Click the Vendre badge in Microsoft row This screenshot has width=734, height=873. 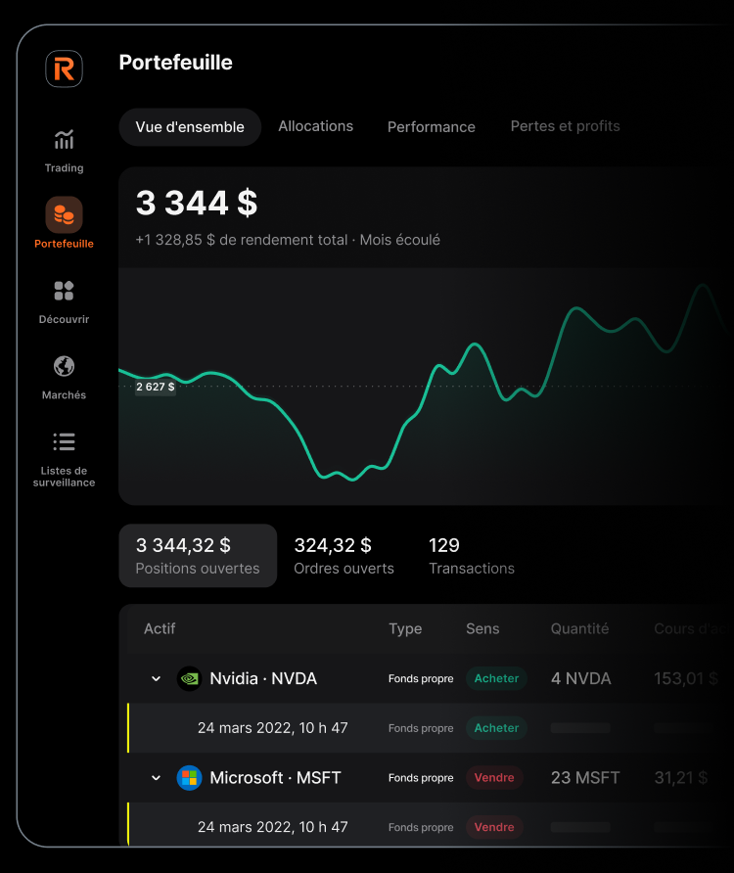pos(494,778)
